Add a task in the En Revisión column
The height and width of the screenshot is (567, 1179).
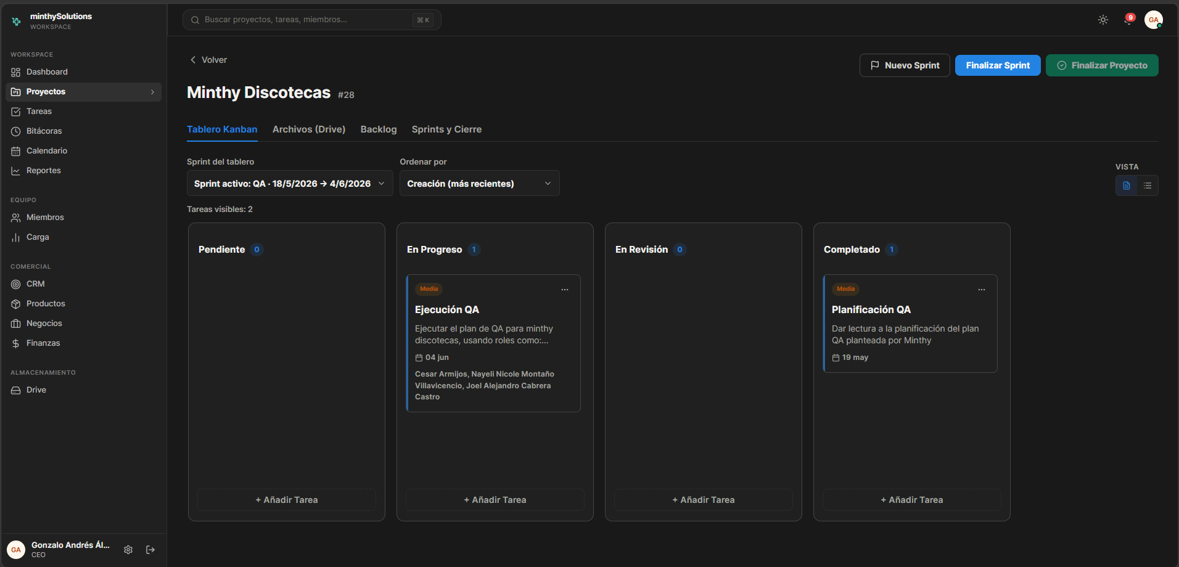point(704,500)
